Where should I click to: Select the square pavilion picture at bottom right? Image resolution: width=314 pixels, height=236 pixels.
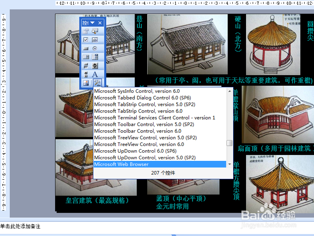click(x=280, y=184)
